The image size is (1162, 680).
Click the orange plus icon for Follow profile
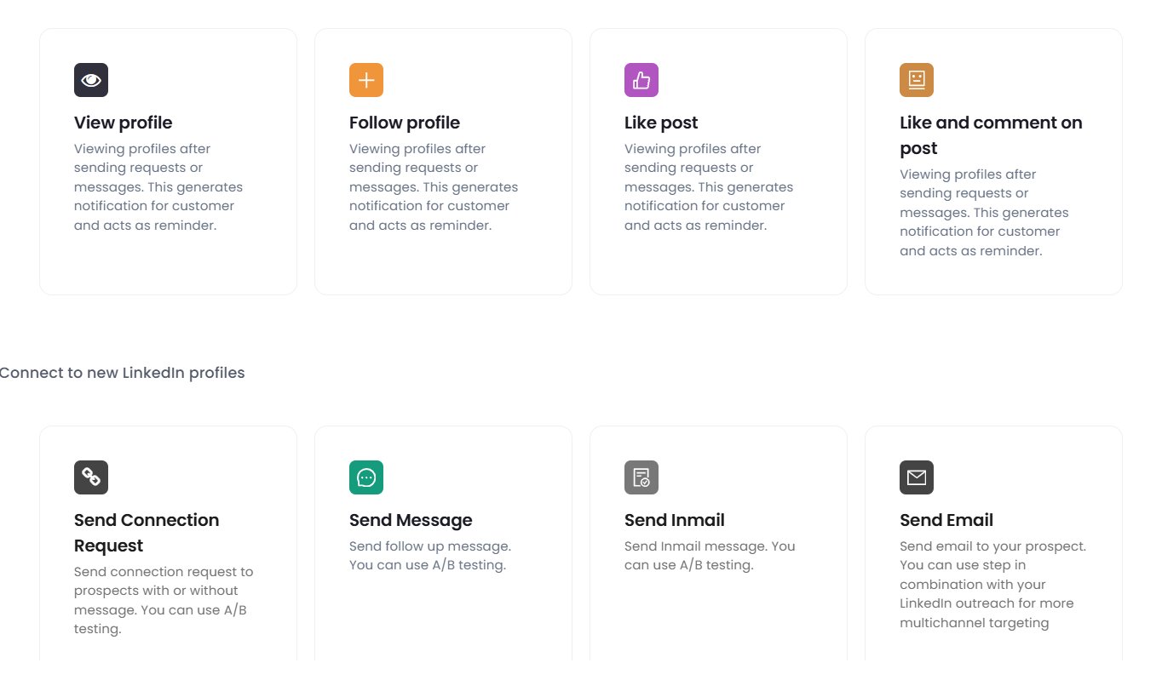(x=366, y=79)
